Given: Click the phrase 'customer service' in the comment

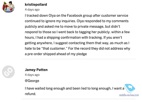Looking at the screenshot, I should [115, 16].
